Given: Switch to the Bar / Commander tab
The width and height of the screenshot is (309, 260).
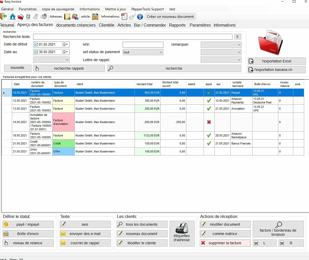Looking at the screenshot, I should (150, 25).
